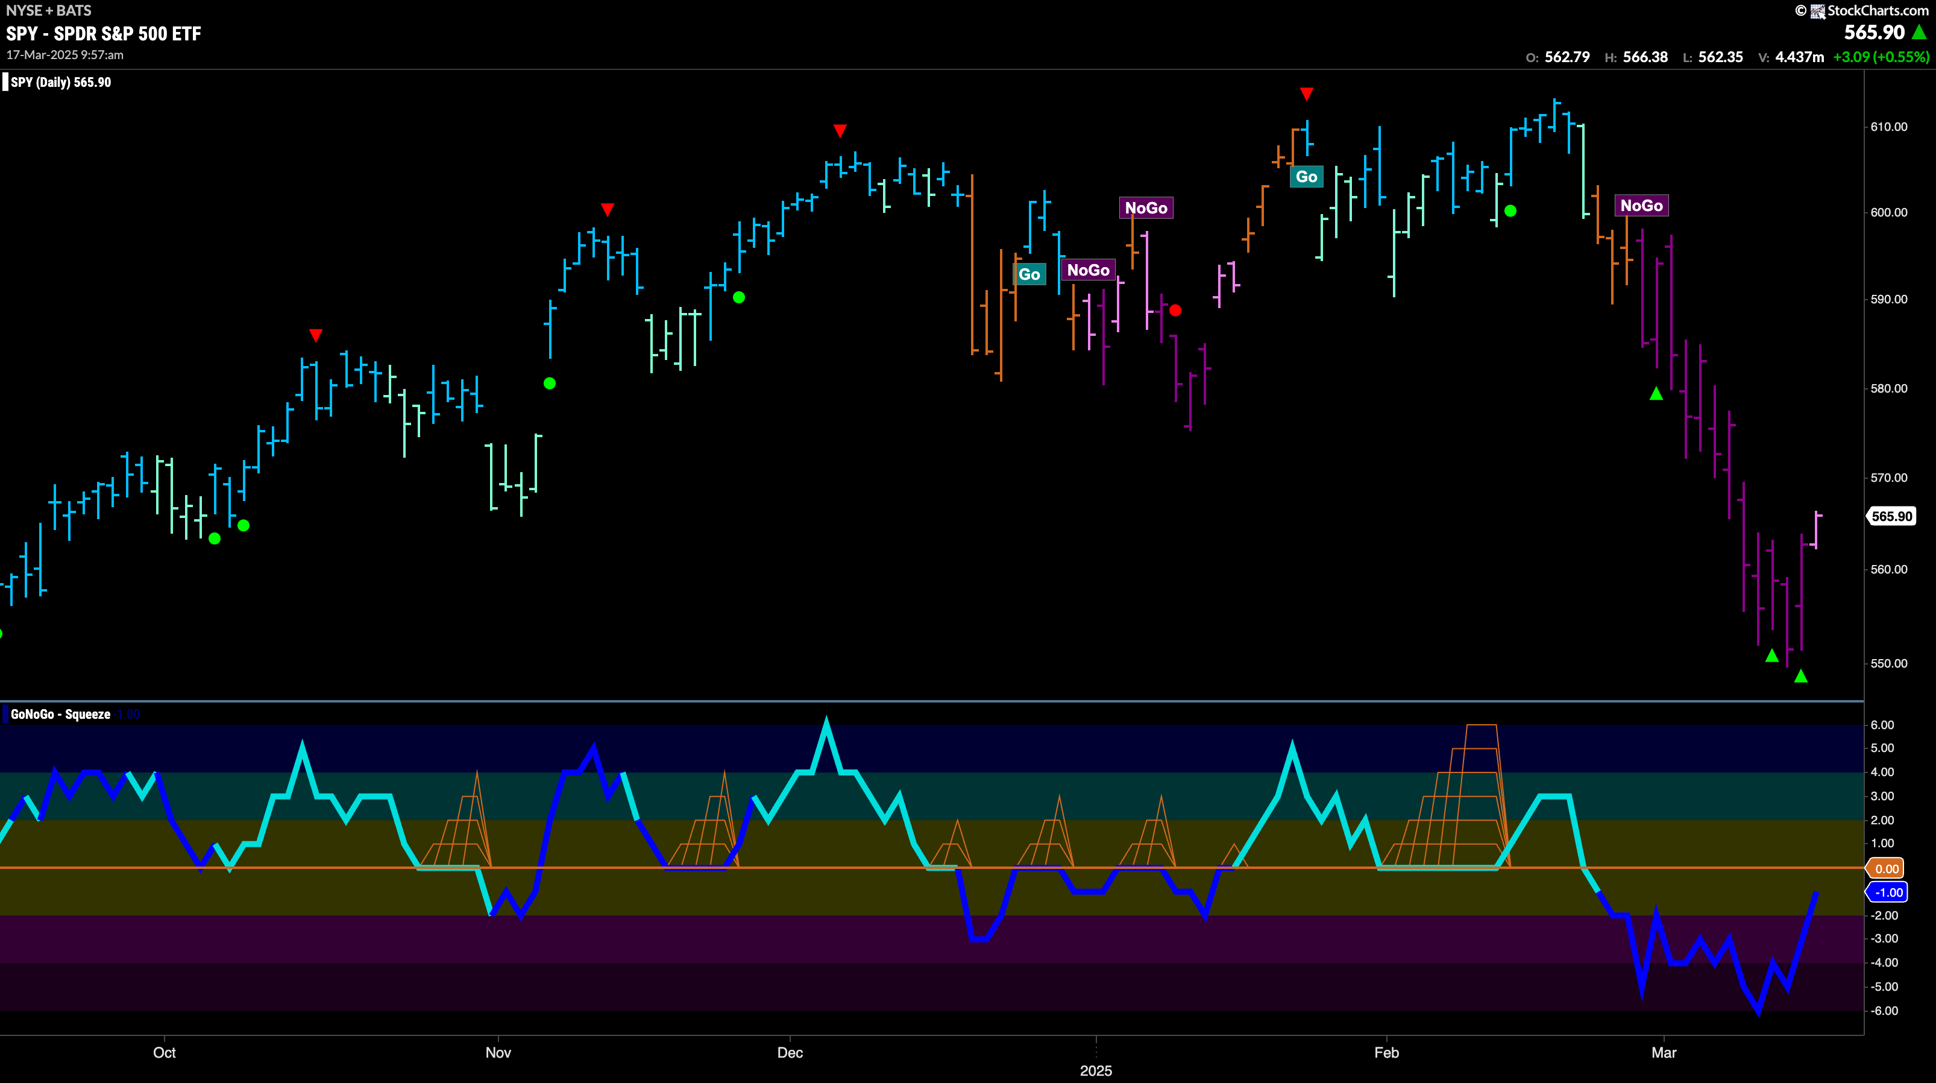Click the NoGo label near 593 in December
Image resolution: width=1936 pixels, height=1083 pixels.
(x=1089, y=270)
